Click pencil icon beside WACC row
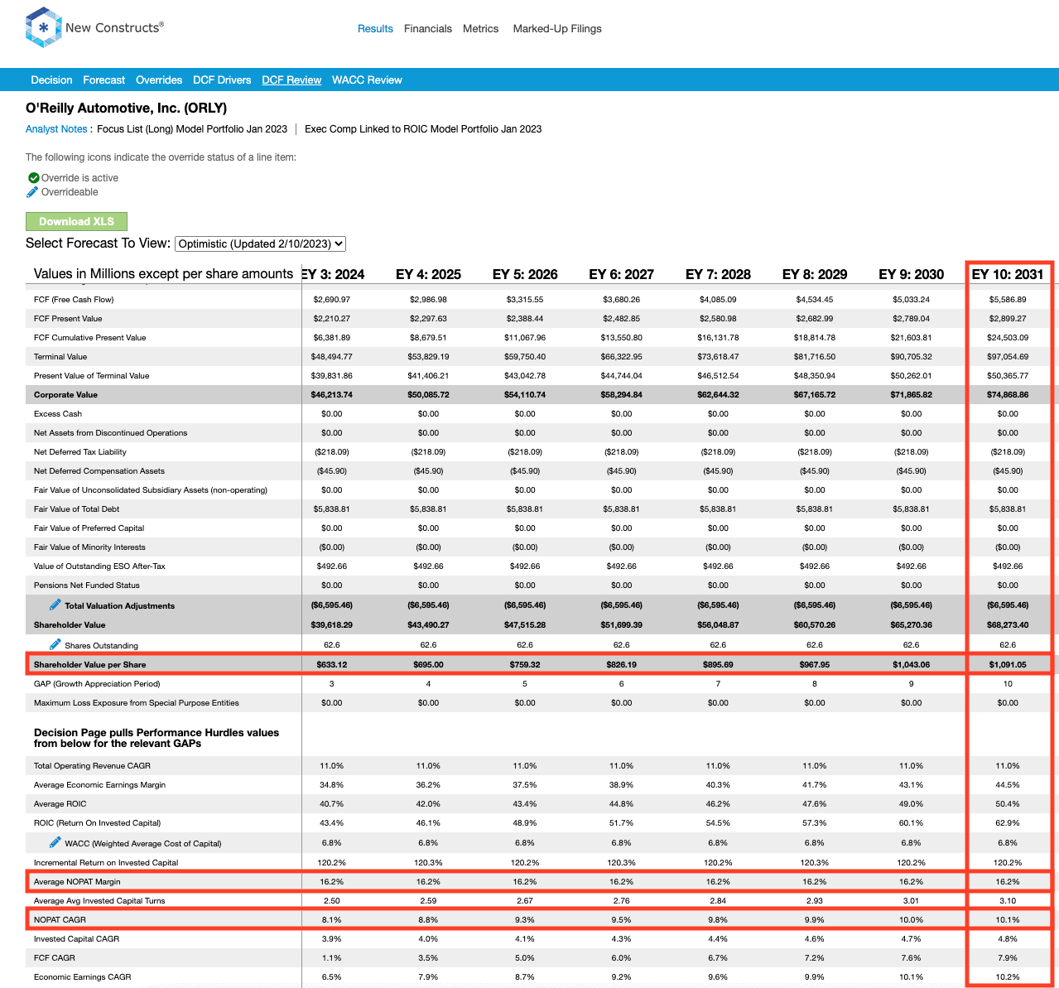1059x988 pixels. [x=55, y=842]
